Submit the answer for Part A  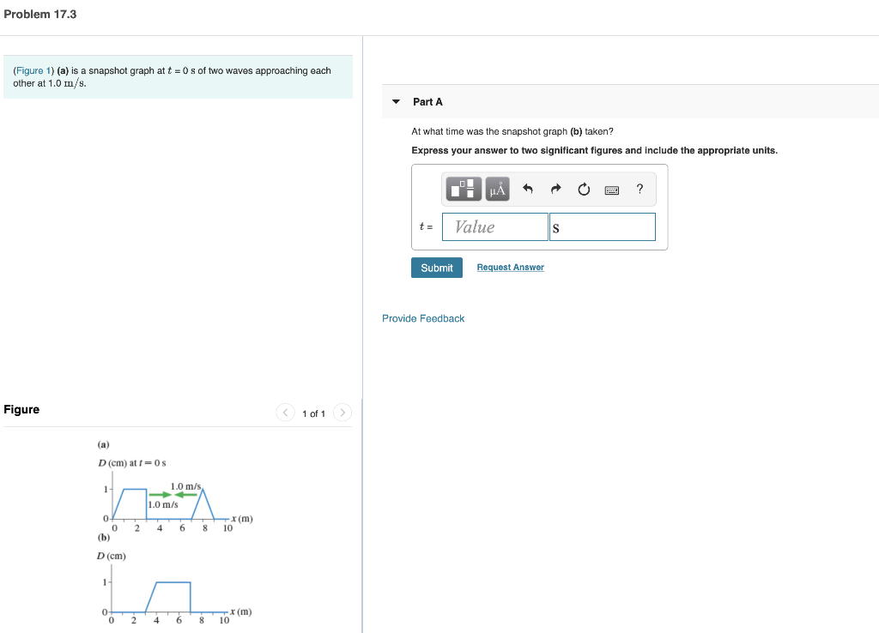point(437,267)
